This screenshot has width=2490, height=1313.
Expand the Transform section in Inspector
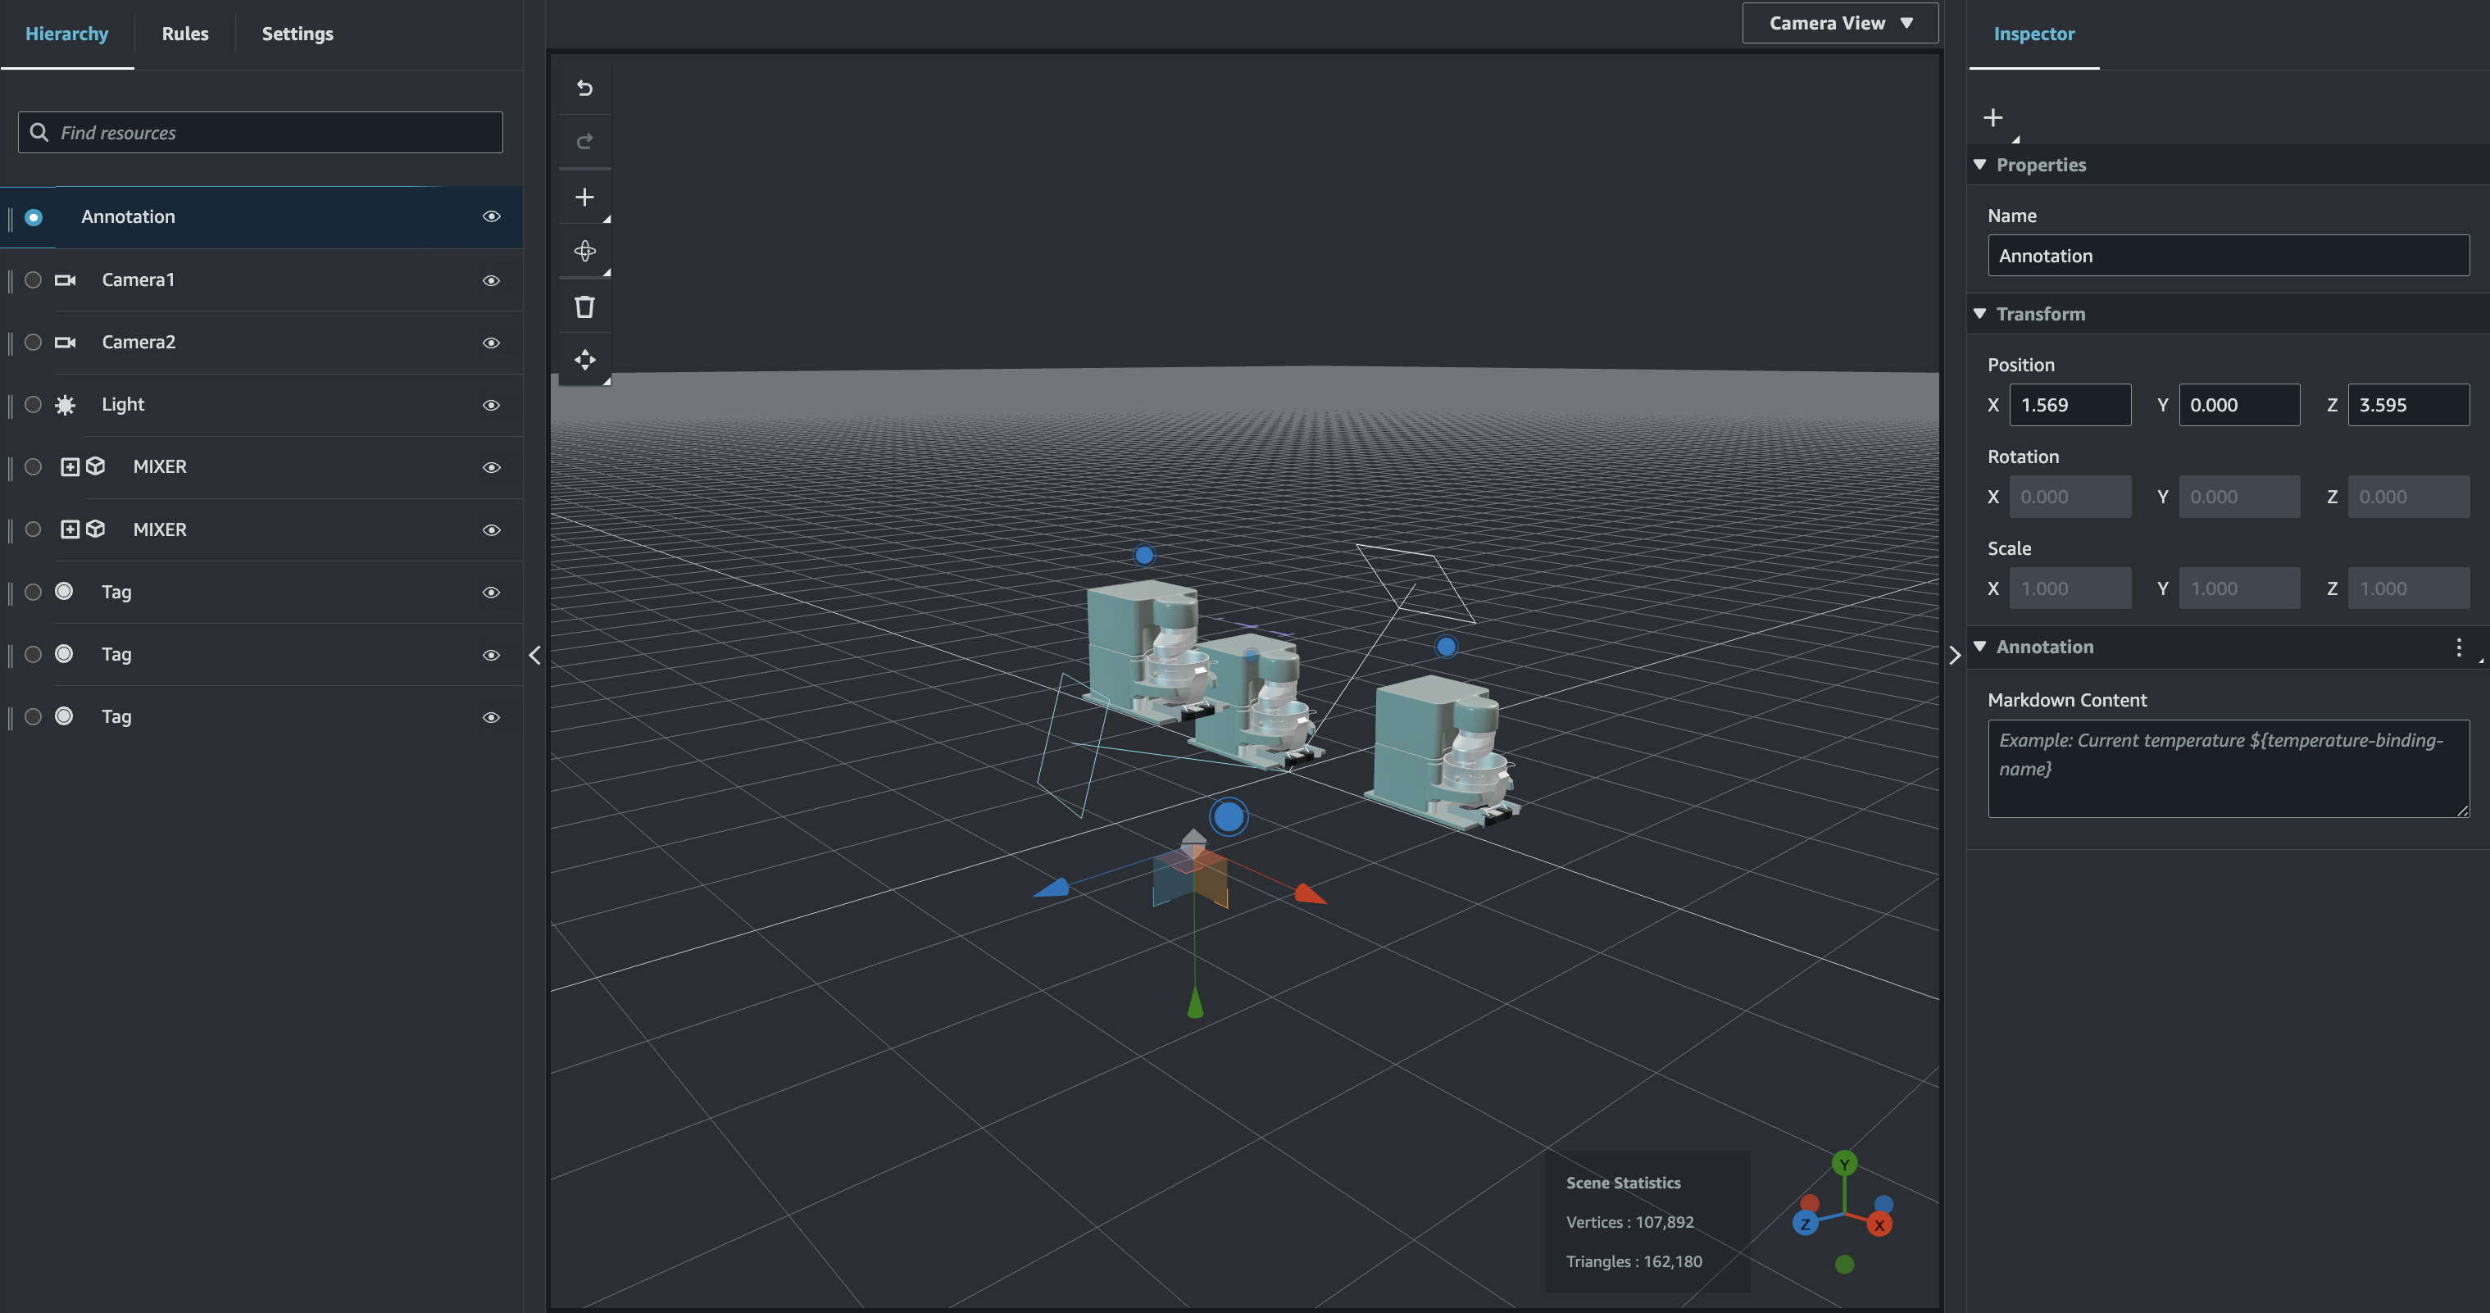tap(1983, 313)
